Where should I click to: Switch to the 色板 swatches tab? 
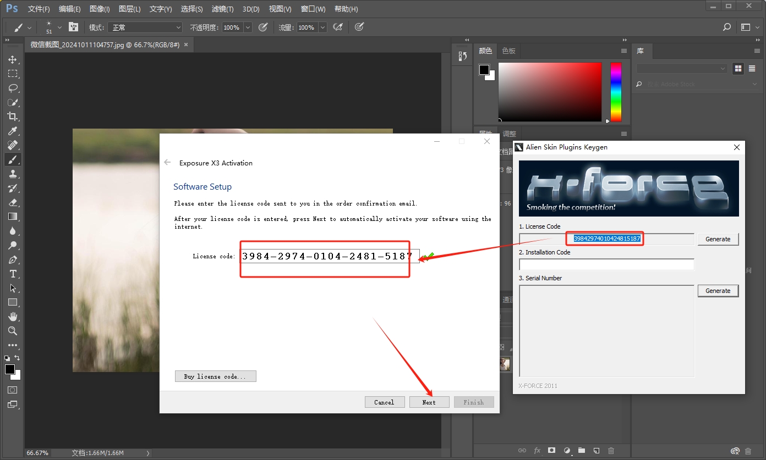508,51
